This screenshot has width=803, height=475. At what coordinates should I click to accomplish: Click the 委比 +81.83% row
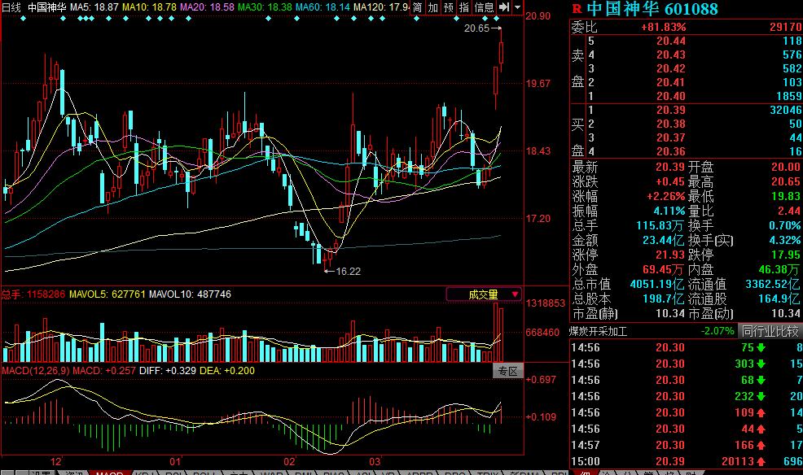tap(687, 27)
